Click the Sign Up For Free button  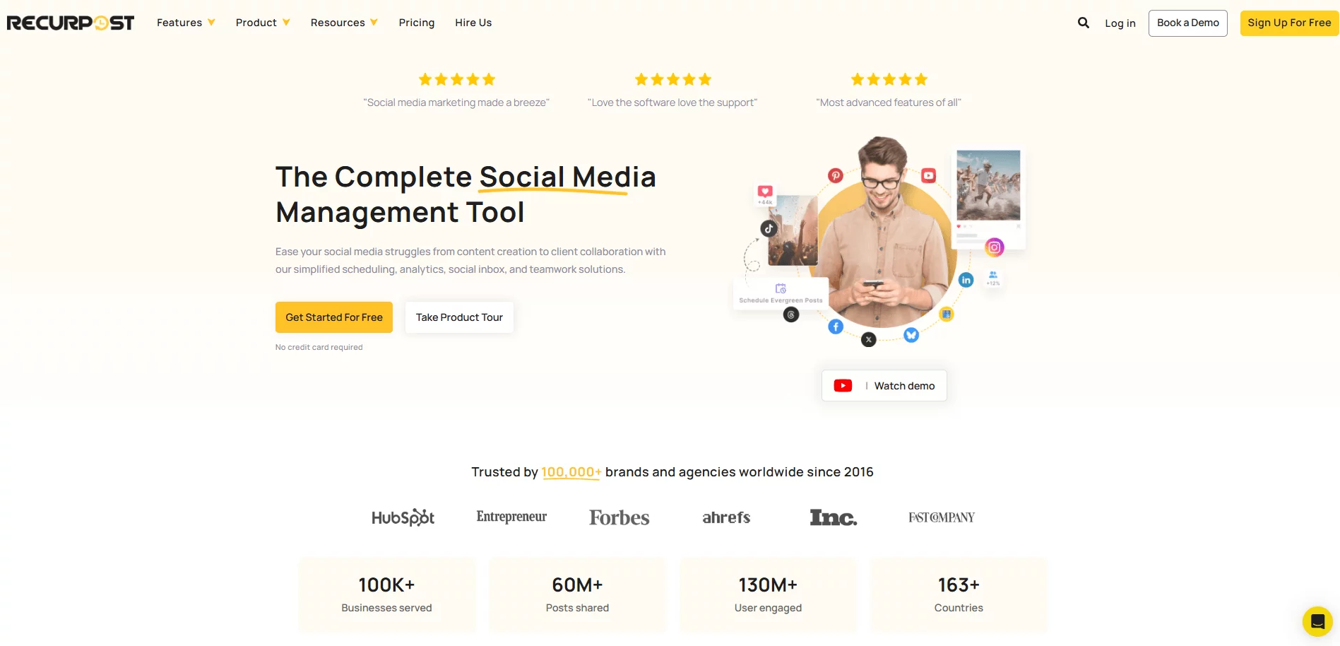[x=1288, y=22]
